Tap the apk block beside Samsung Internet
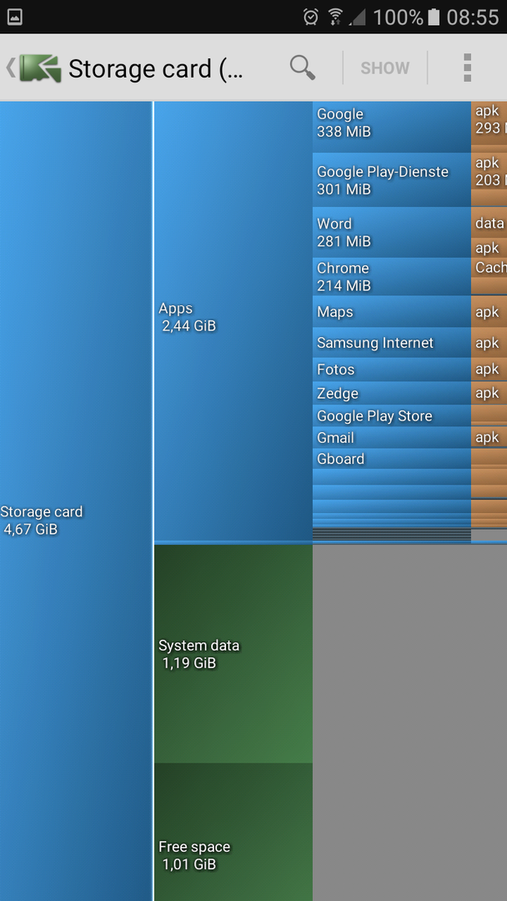The height and width of the screenshot is (901, 507). [489, 343]
